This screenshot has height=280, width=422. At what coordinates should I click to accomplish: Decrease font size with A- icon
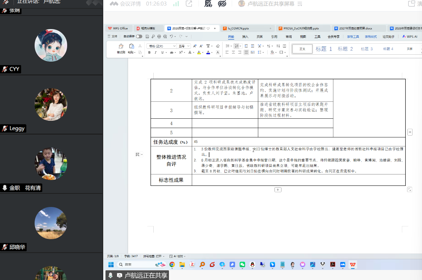coord(201,46)
